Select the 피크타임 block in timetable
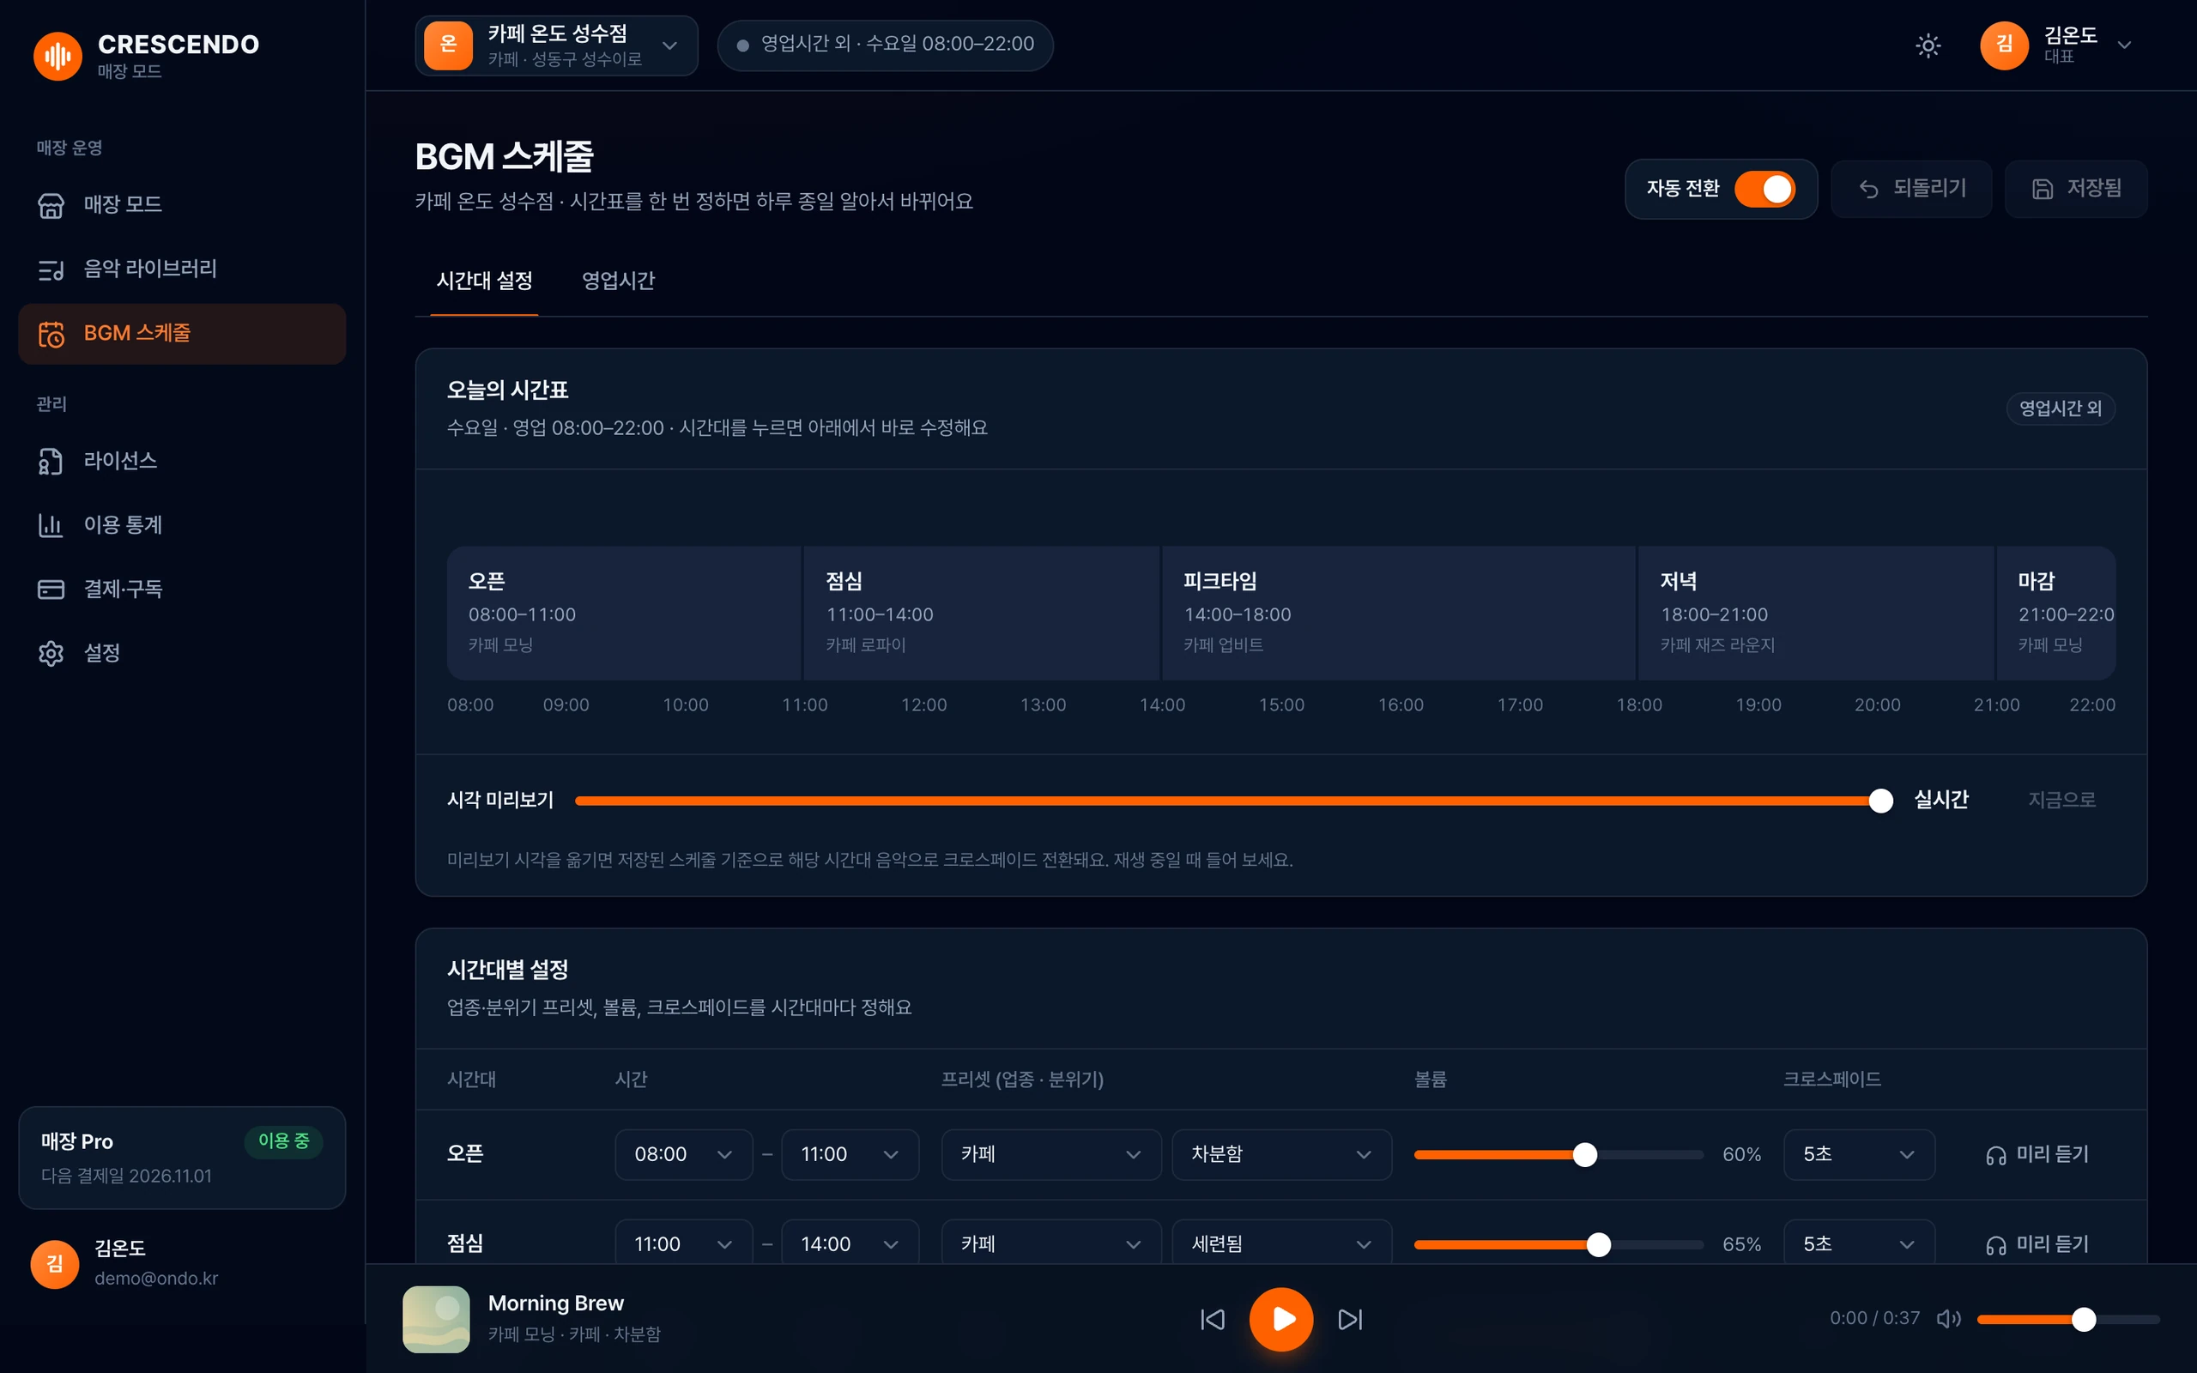 (x=1398, y=613)
